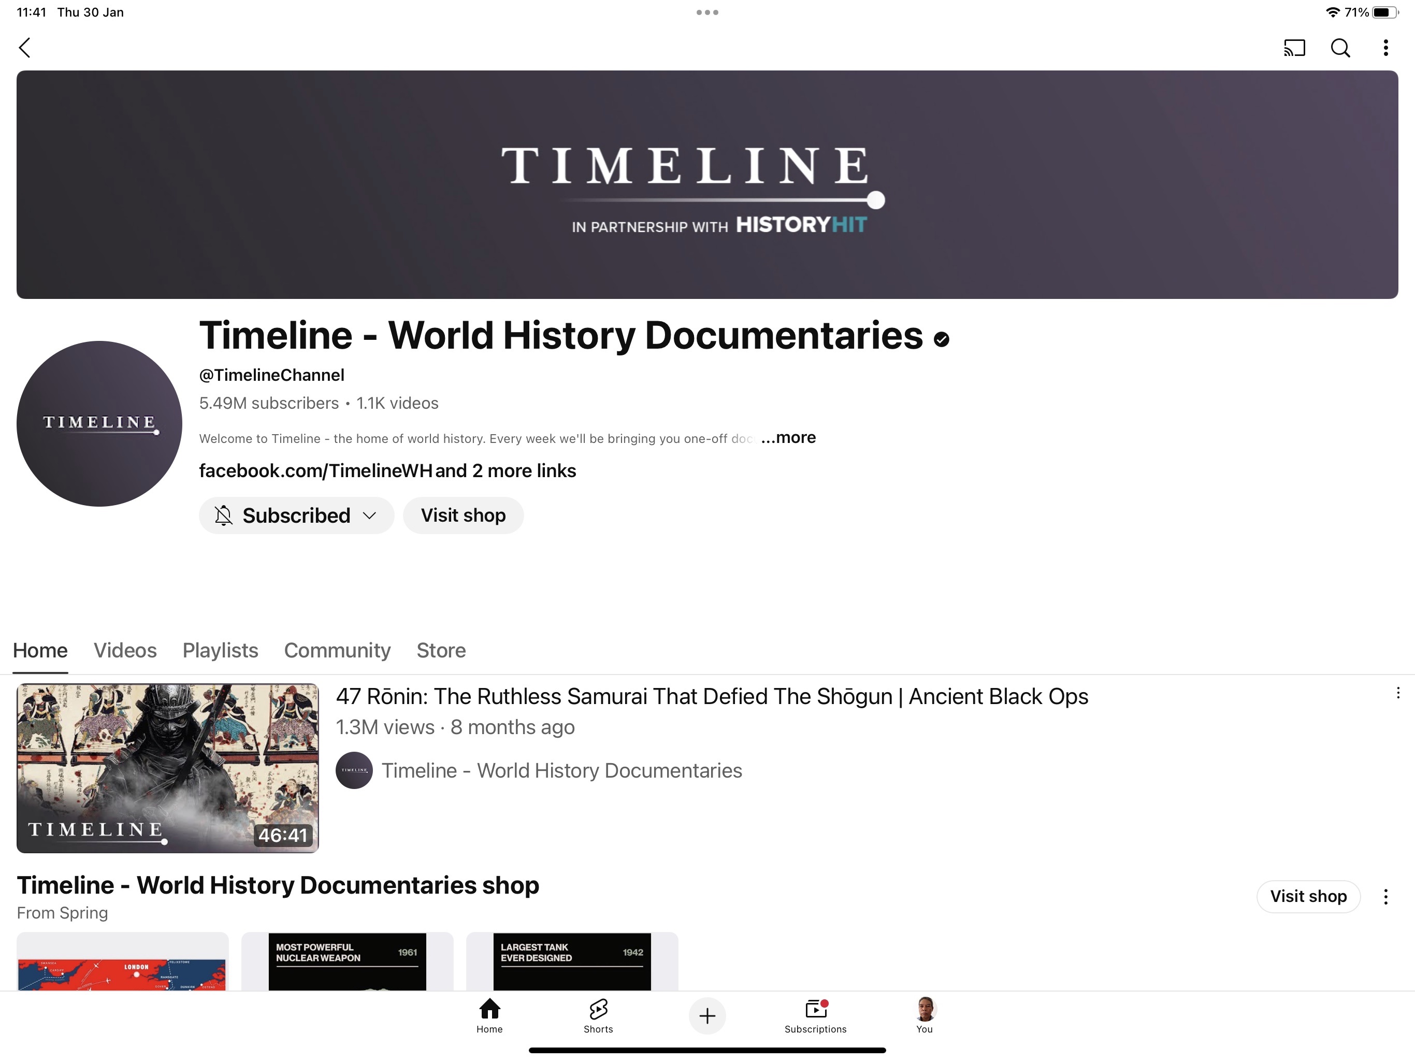
Task: Switch to the Playlists tab
Action: point(220,650)
